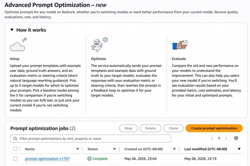Click the Complete status text

(100, 159)
